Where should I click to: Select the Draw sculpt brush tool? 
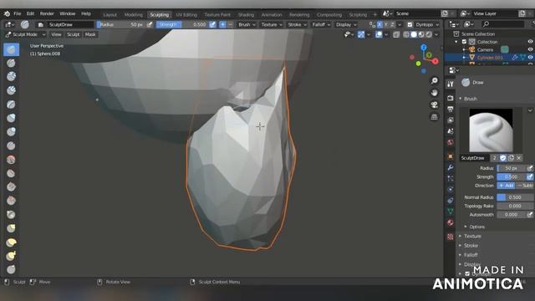point(11,49)
